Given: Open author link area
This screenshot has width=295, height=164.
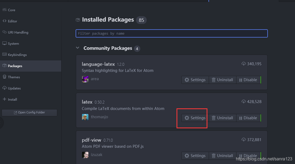Looking at the screenshot, I should click(95, 79).
